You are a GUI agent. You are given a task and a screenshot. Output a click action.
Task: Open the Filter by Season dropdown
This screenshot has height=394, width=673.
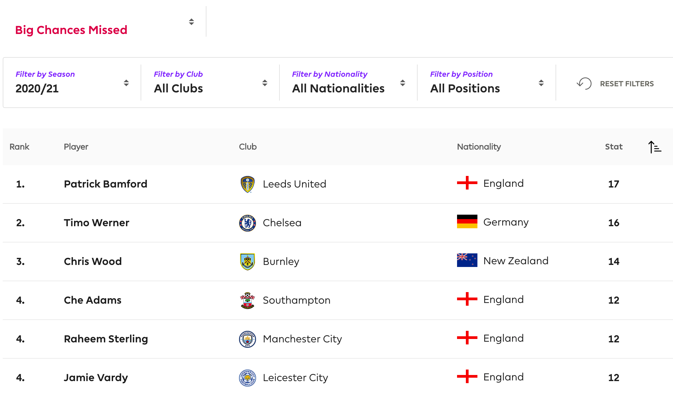(x=72, y=83)
